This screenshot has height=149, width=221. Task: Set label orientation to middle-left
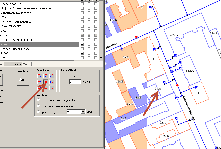click(40, 82)
